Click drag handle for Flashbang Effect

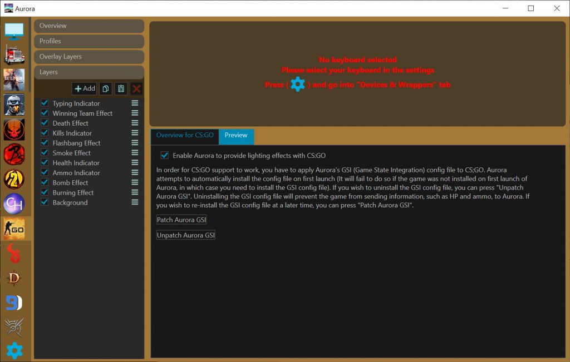(x=135, y=143)
